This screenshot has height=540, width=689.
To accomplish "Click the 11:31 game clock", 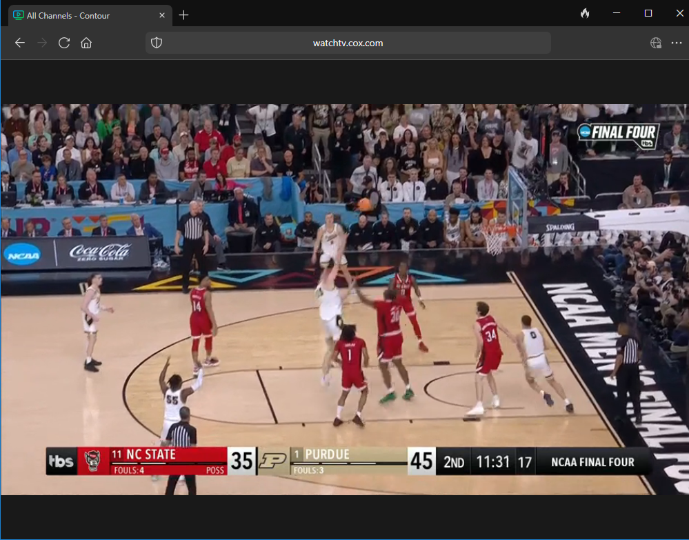I will tap(492, 462).
